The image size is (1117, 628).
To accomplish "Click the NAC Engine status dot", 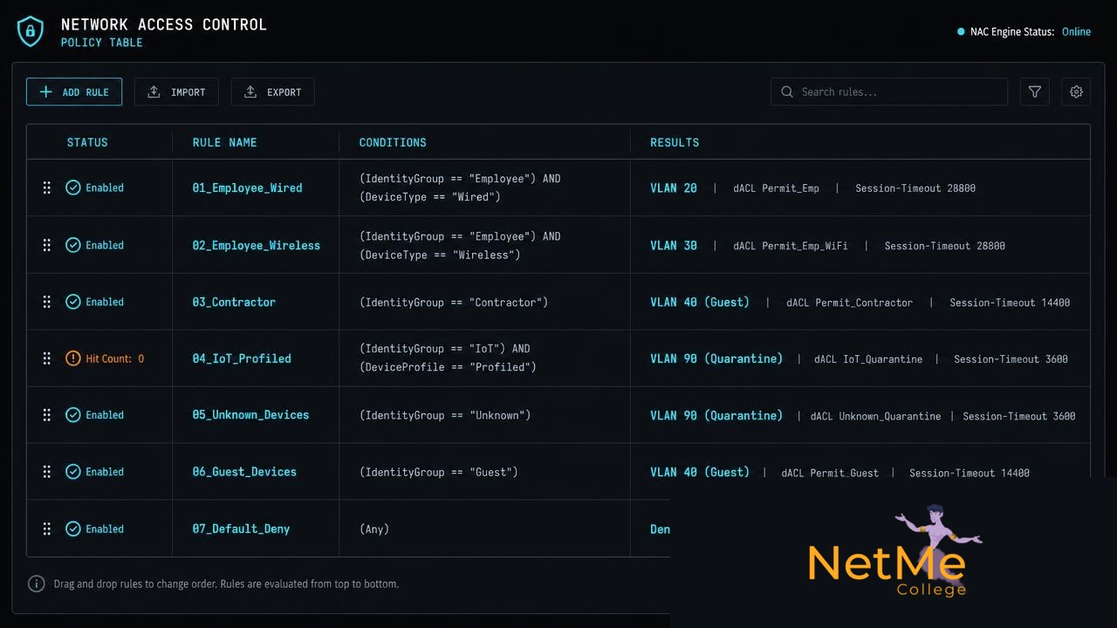I will pos(961,31).
